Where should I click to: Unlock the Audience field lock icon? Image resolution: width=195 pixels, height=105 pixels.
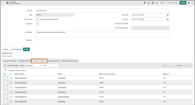(37, 19)
